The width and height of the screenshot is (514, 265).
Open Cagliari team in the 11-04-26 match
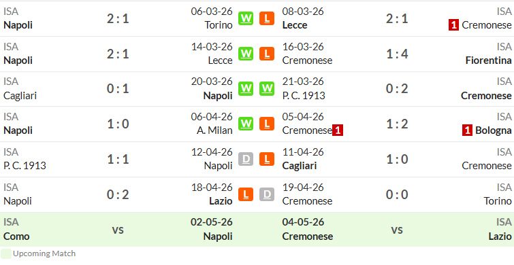click(x=300, y=166)
